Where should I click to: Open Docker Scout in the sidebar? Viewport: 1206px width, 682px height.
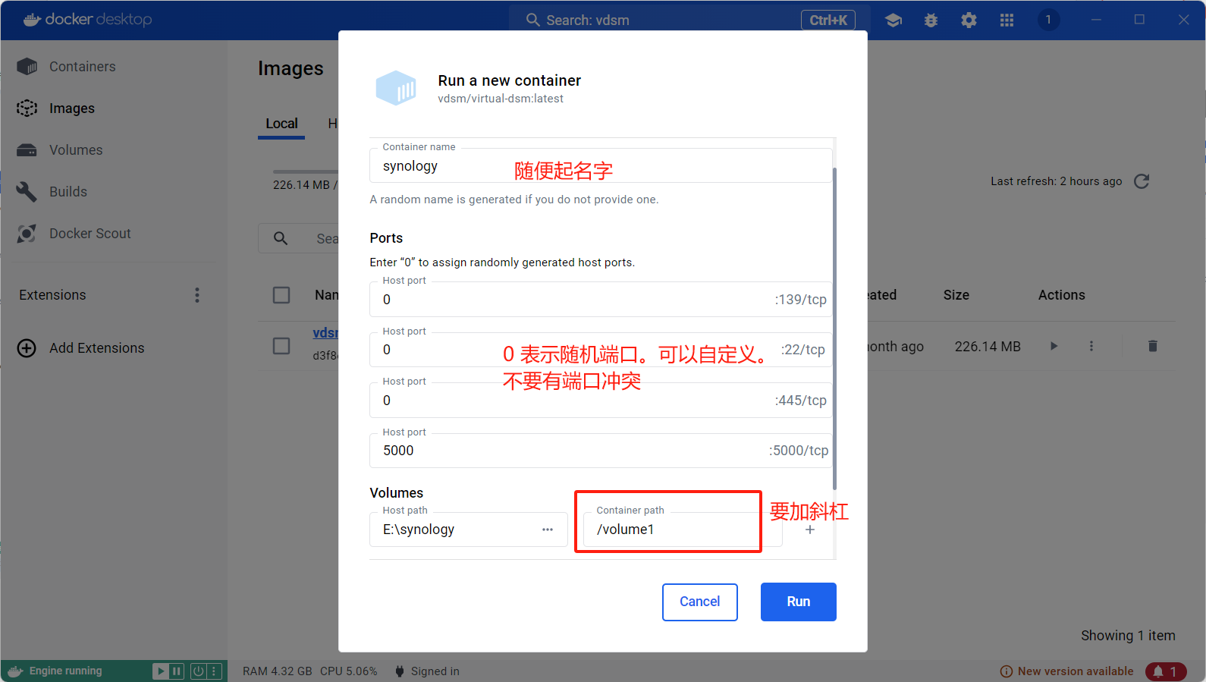[90, 234]
